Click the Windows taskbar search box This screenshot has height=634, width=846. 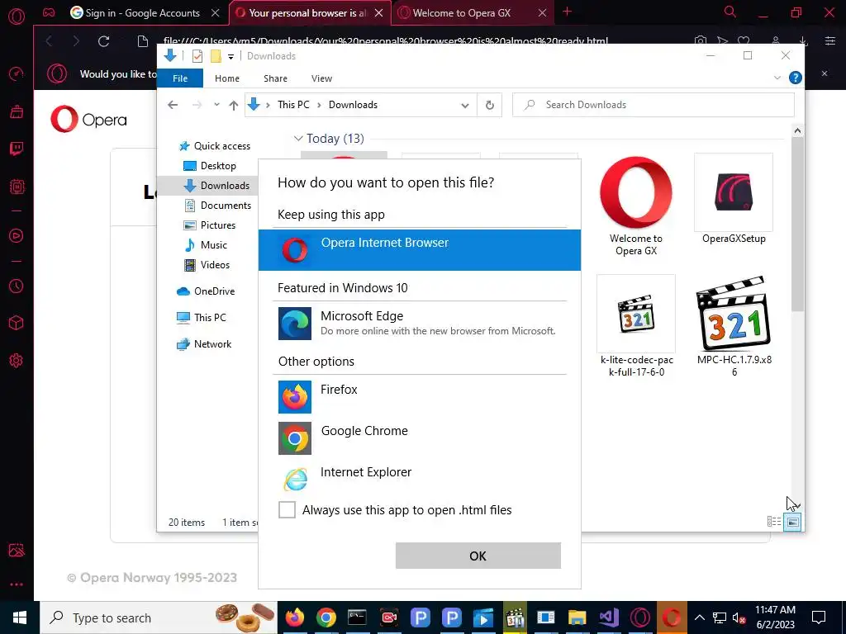coord(158,617)
